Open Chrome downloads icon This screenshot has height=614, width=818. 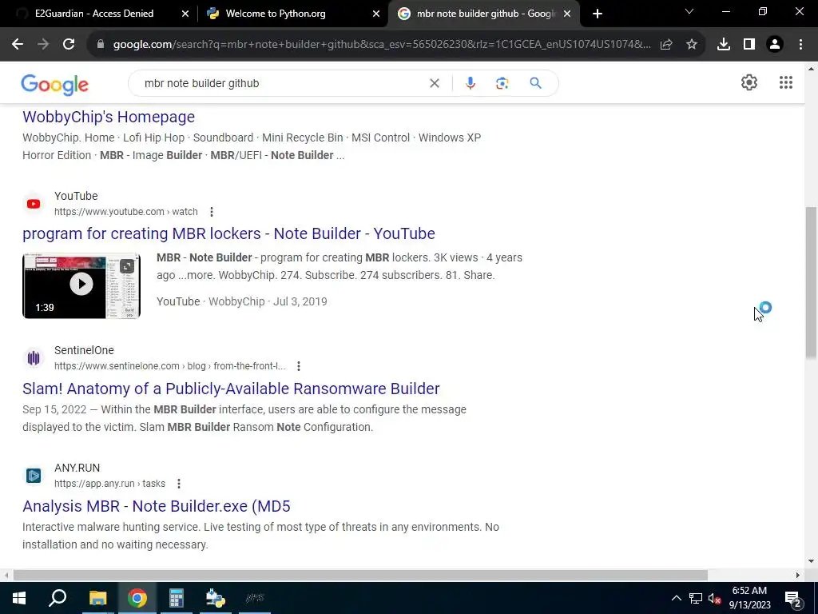[724, 45]
